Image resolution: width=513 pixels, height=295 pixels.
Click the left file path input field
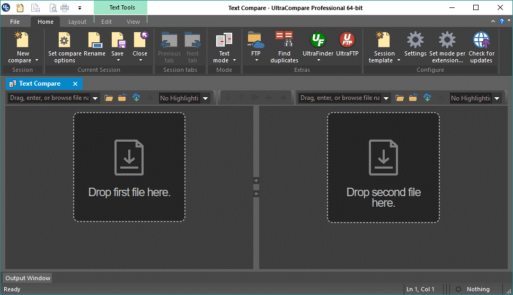[x=49, y=98]
